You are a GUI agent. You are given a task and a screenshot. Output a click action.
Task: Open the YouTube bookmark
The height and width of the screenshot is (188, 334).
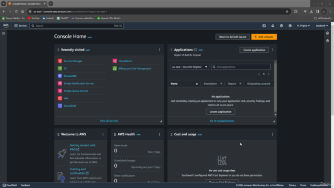coord(34,18)
